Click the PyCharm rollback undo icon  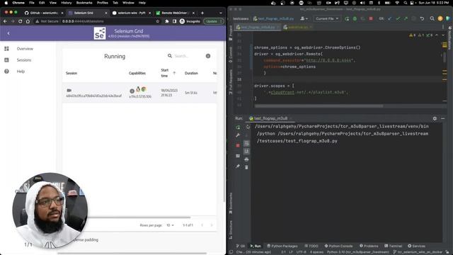422,18
